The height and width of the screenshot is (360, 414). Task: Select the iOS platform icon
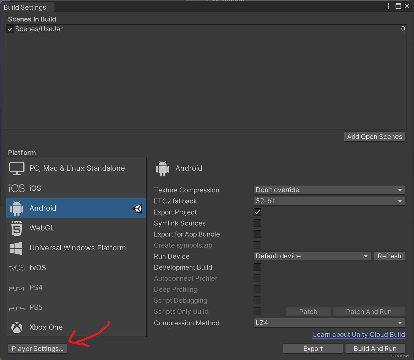17,188
